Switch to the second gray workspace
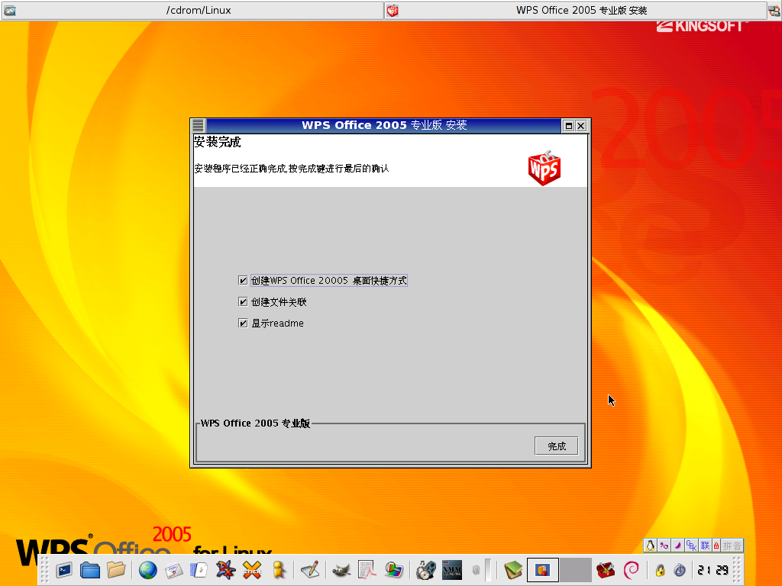Screen dimensions: 782x586 click(x=576, y=570)
